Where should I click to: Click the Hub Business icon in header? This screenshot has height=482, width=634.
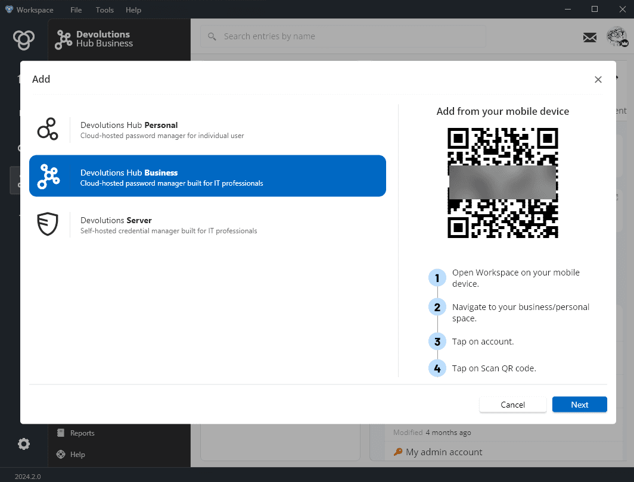pos(63,39)
